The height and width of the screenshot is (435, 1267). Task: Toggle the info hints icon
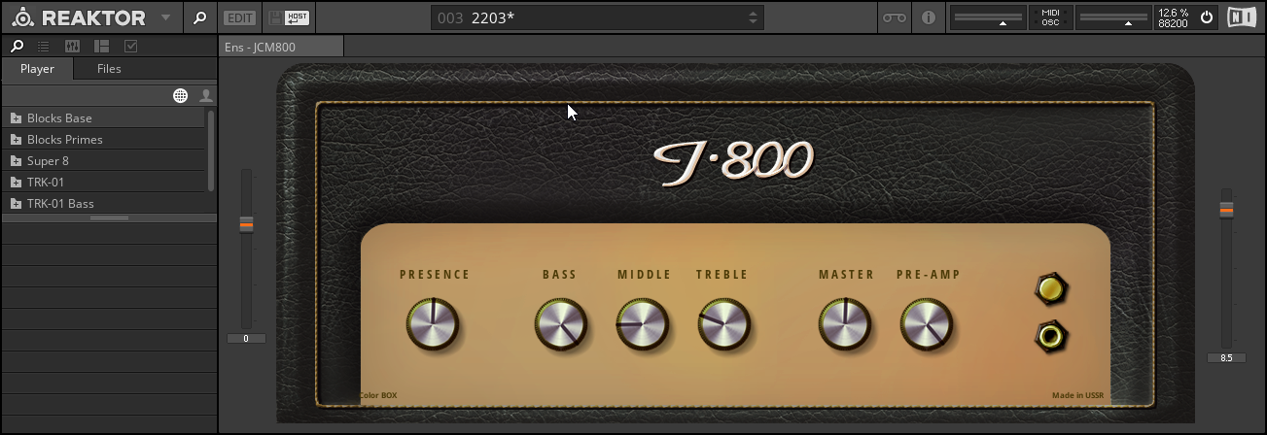pyautogui.click(x=928, y=17)
